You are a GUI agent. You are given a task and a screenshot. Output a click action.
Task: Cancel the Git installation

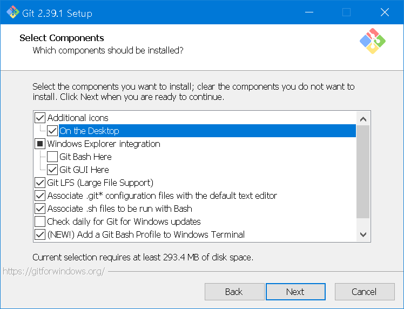[x=365, y=292]
